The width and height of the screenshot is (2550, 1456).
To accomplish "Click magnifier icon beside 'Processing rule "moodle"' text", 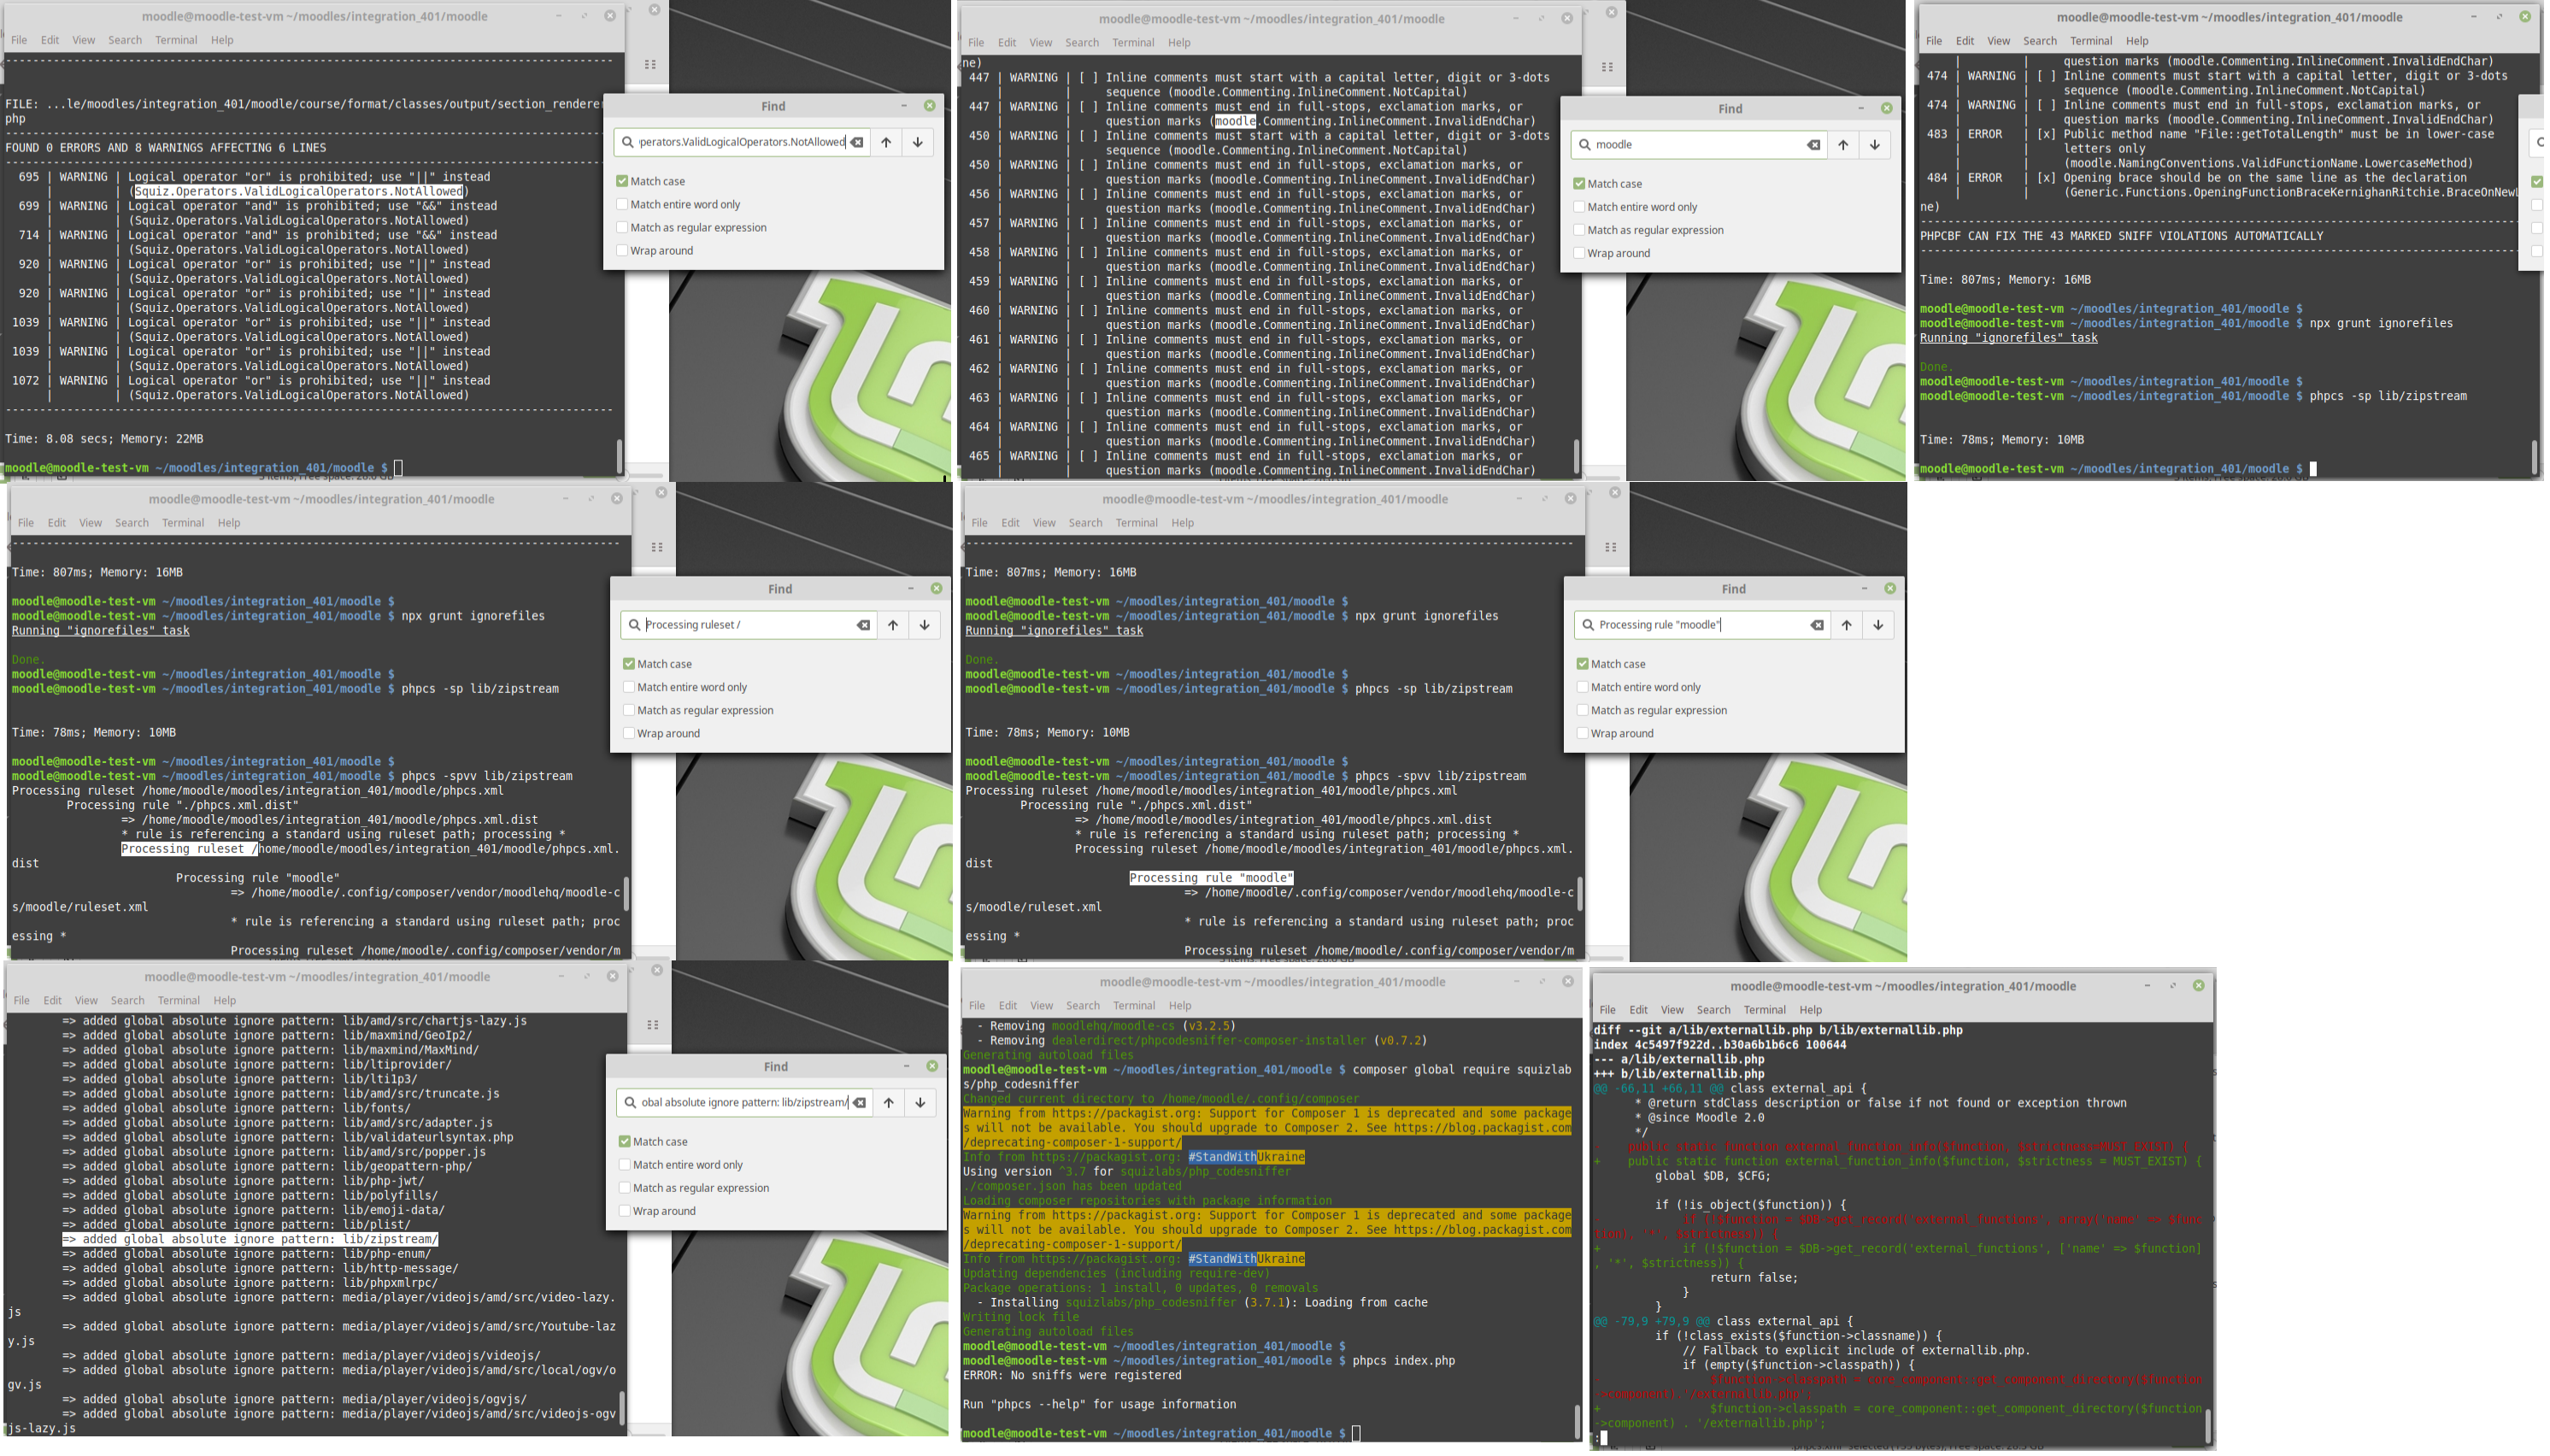I will pyautogui.click(x=1588, y=625).
